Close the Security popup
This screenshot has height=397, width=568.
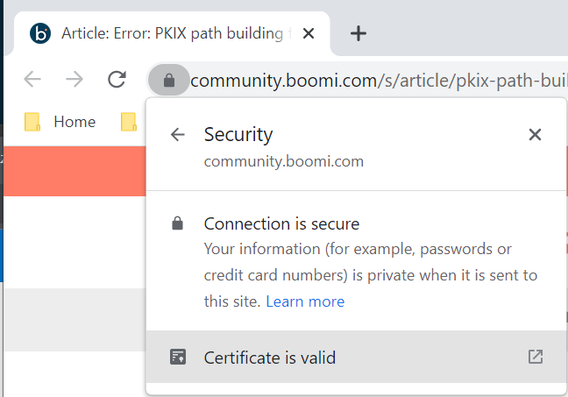pos(535,134)
